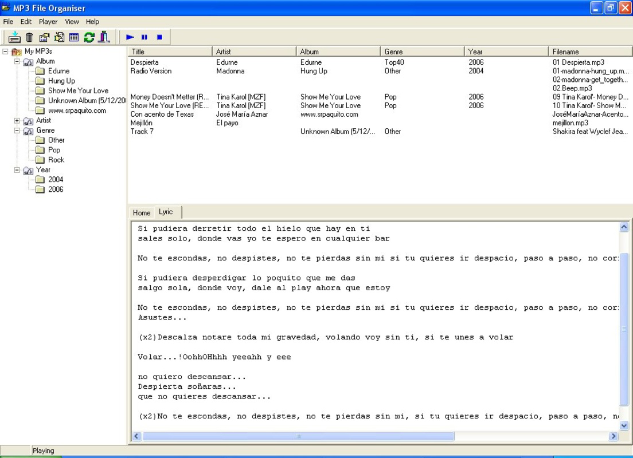Select the 2006 year folder
Image resolution: width=633 pixels, height=458 pixels.
56,189
